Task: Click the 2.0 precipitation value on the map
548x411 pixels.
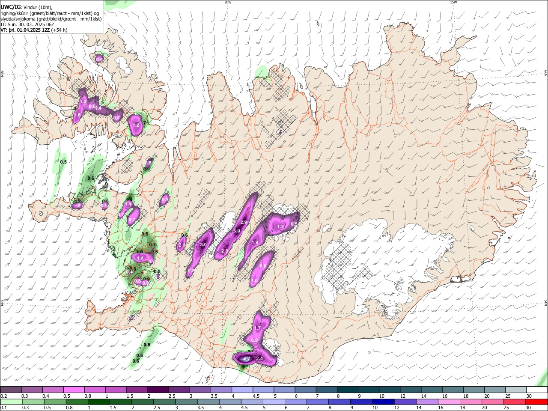Action: [224, 251]
